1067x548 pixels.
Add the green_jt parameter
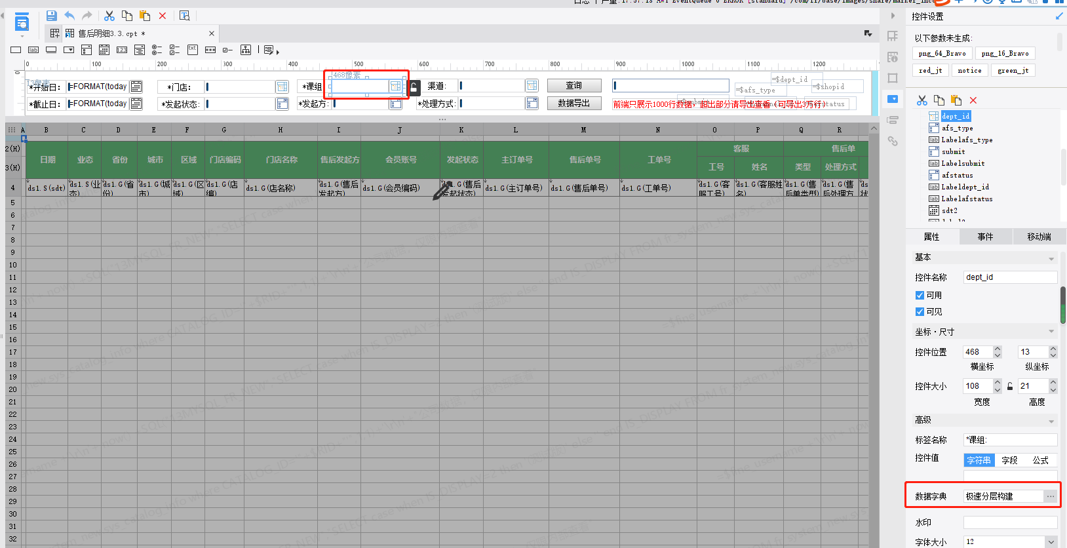coord(1013,70)
